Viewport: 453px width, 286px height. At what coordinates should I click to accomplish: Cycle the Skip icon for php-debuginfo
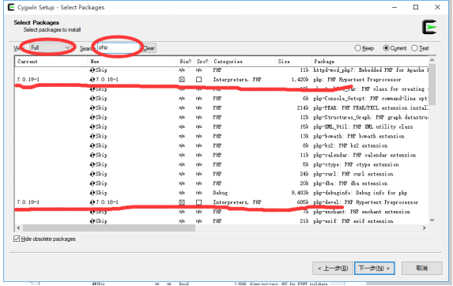point(92,193)
